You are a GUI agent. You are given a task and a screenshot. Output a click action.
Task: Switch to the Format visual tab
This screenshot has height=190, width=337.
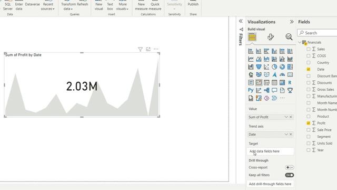pos(270,37)
